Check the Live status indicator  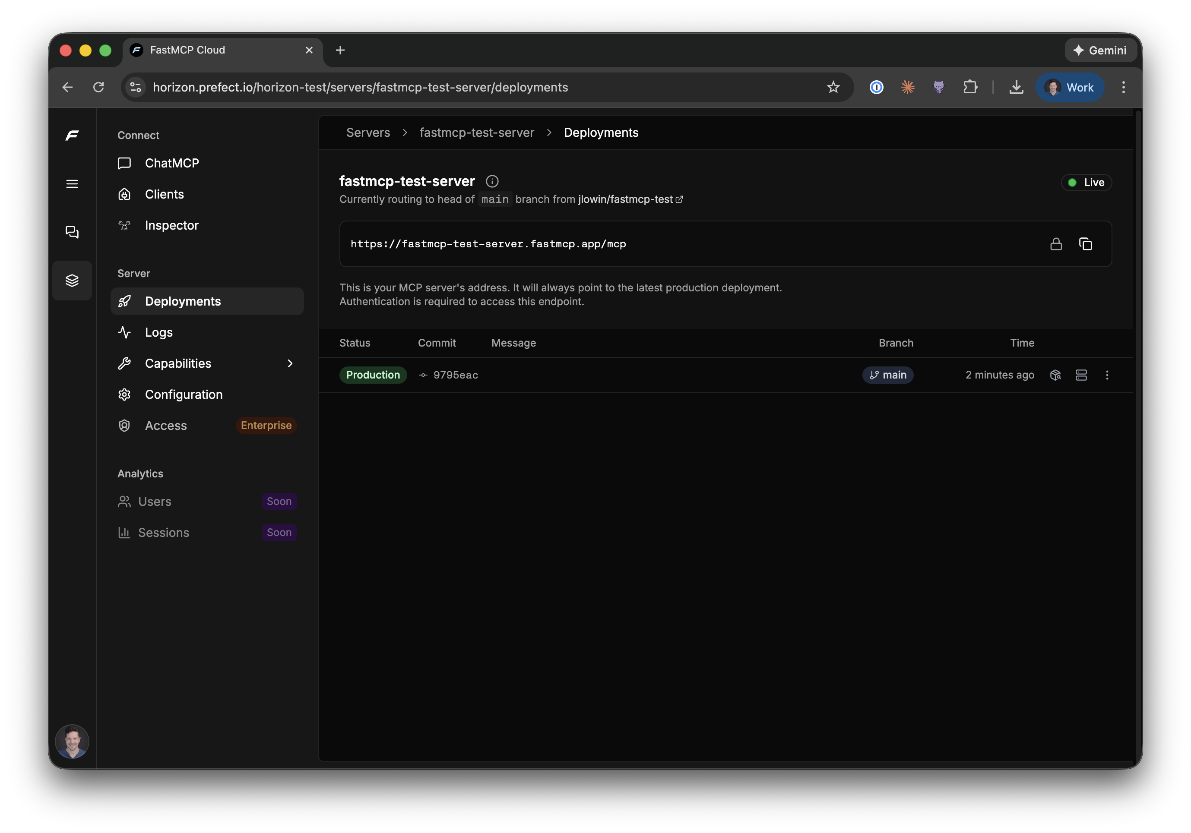coord(1087,183)
